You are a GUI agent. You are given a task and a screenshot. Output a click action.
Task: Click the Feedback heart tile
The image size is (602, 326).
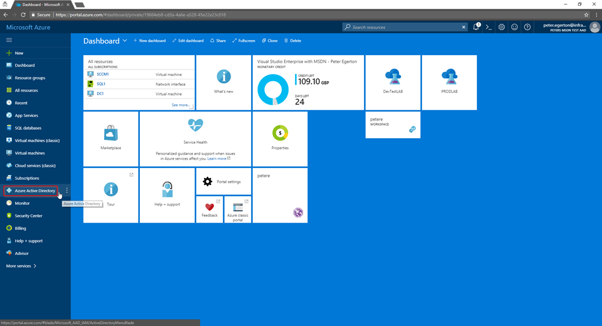[x=209, y=210]
